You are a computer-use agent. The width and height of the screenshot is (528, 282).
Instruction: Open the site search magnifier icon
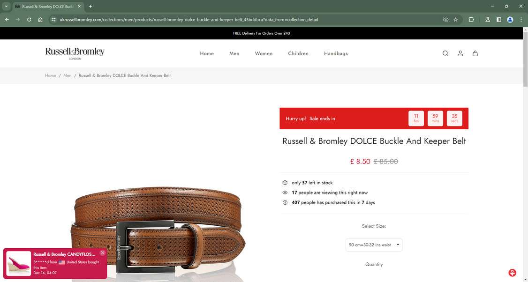445,53
